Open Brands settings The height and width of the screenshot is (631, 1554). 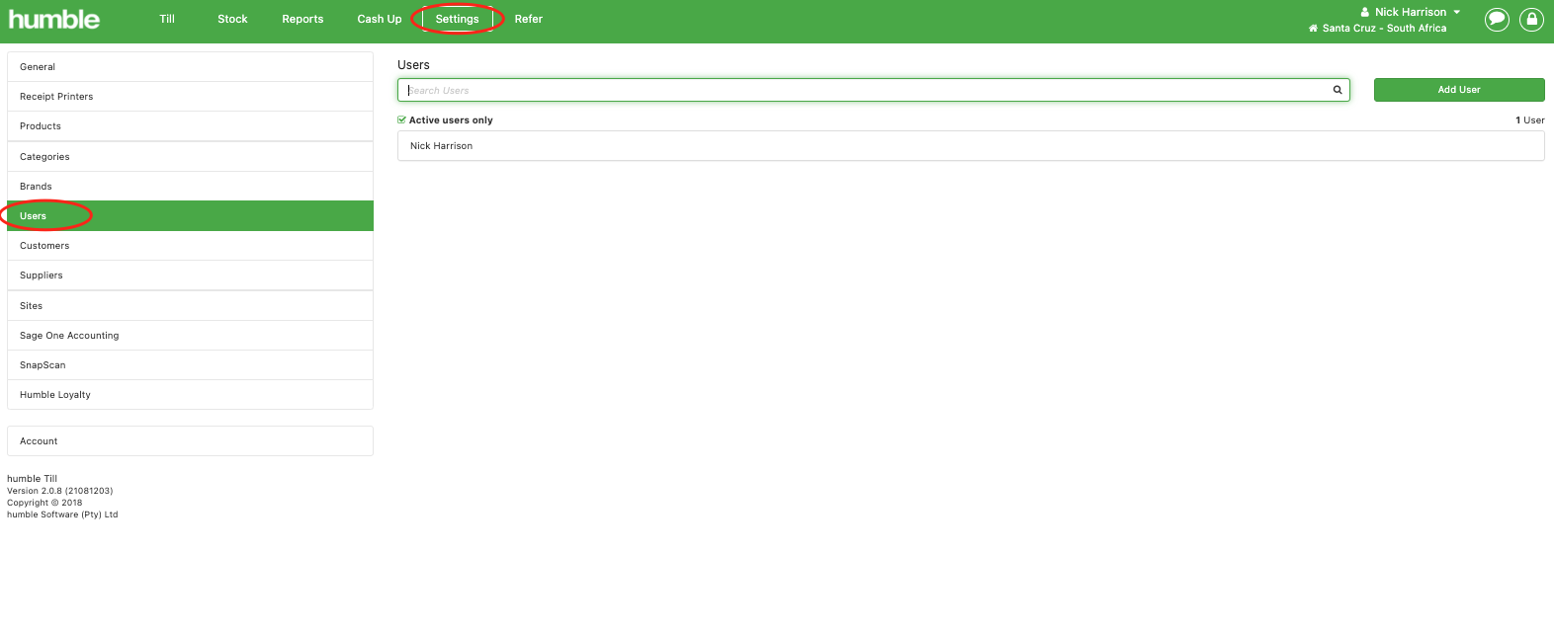[x=190, y=187]
